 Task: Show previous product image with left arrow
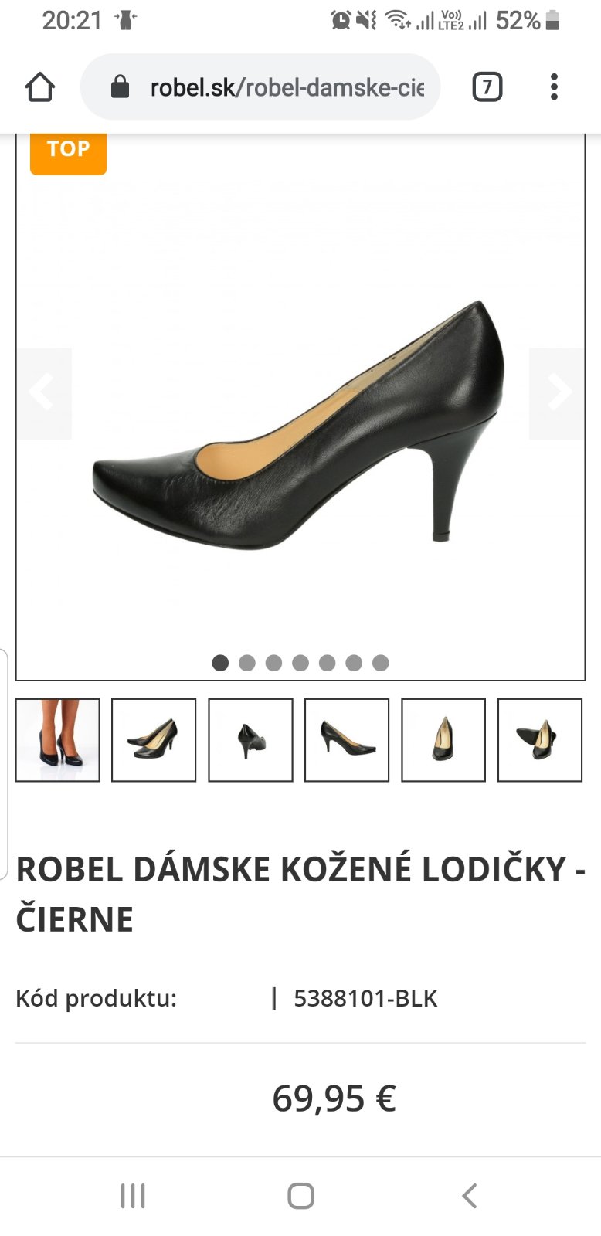tap(44, 393)
